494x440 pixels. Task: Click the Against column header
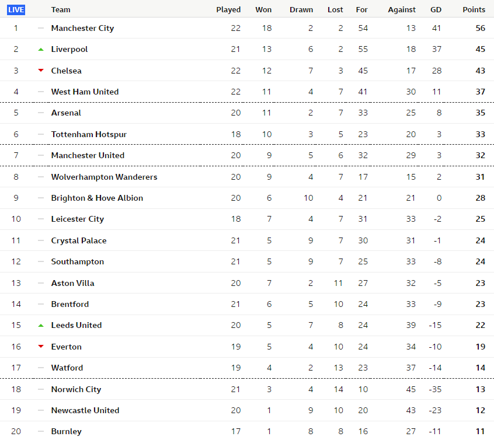[x=402, y=10]
